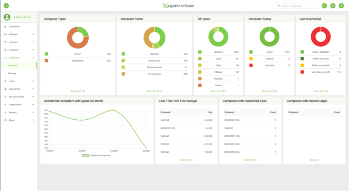Expand the Security Center menu chevron
The height and width of the screenshot is (191, 349).
click(33, 97)
